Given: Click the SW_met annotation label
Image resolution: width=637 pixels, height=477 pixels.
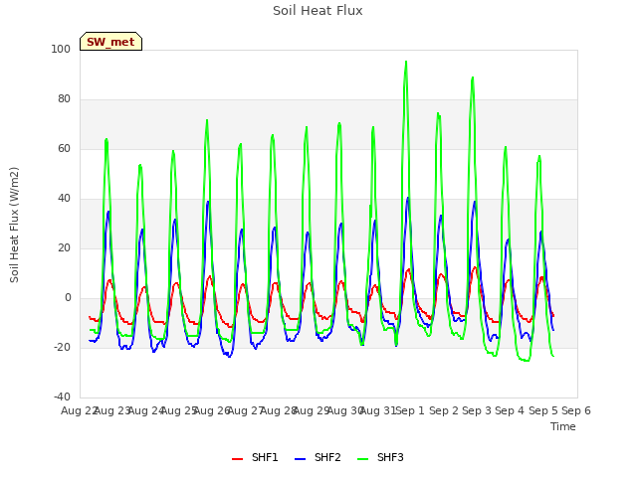Looking at the screenshot, I should pos(110,42).
